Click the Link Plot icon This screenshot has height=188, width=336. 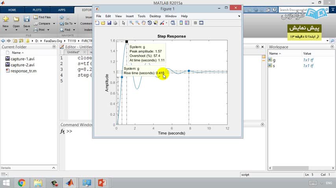coord(173,23)
